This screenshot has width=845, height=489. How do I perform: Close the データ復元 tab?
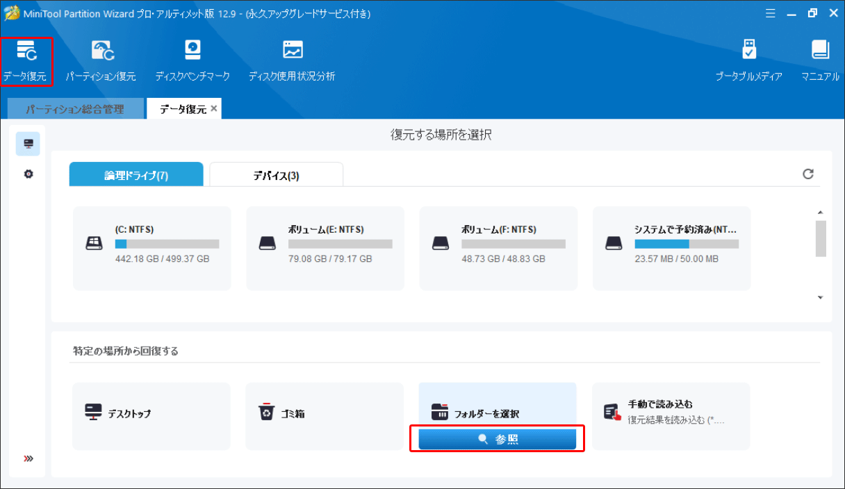pyautogui.click(x=214, y=108)
